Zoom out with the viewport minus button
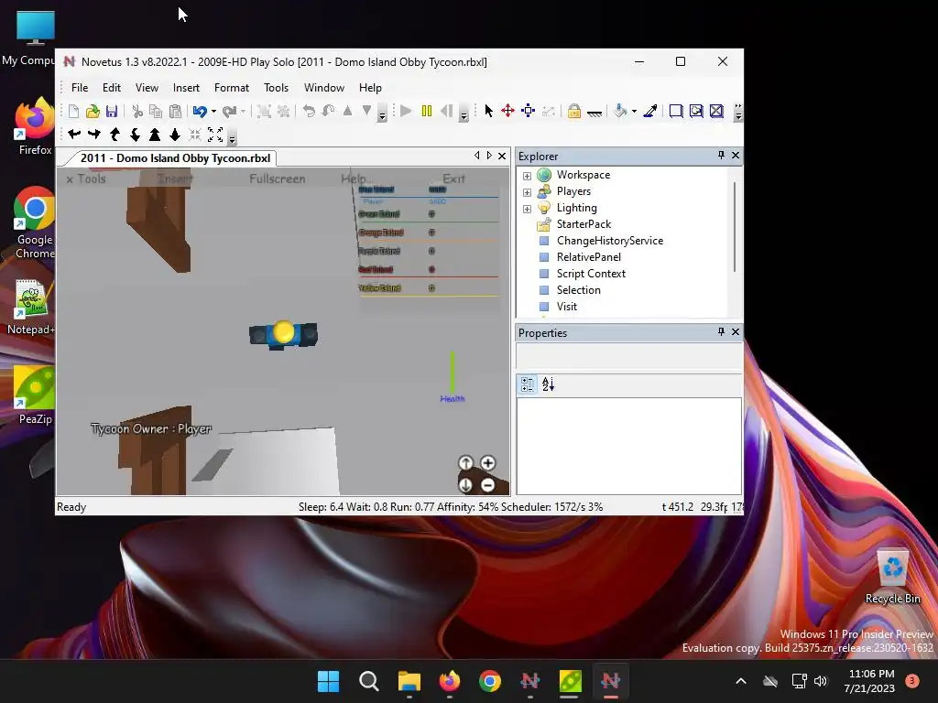The image size is (938, 703). click(488, 485)
